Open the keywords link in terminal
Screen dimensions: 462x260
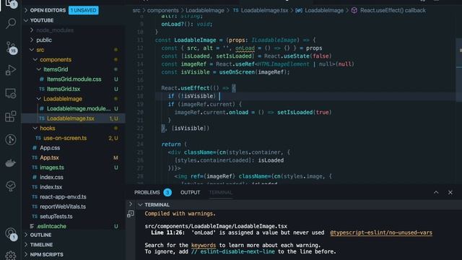(204, 246)
